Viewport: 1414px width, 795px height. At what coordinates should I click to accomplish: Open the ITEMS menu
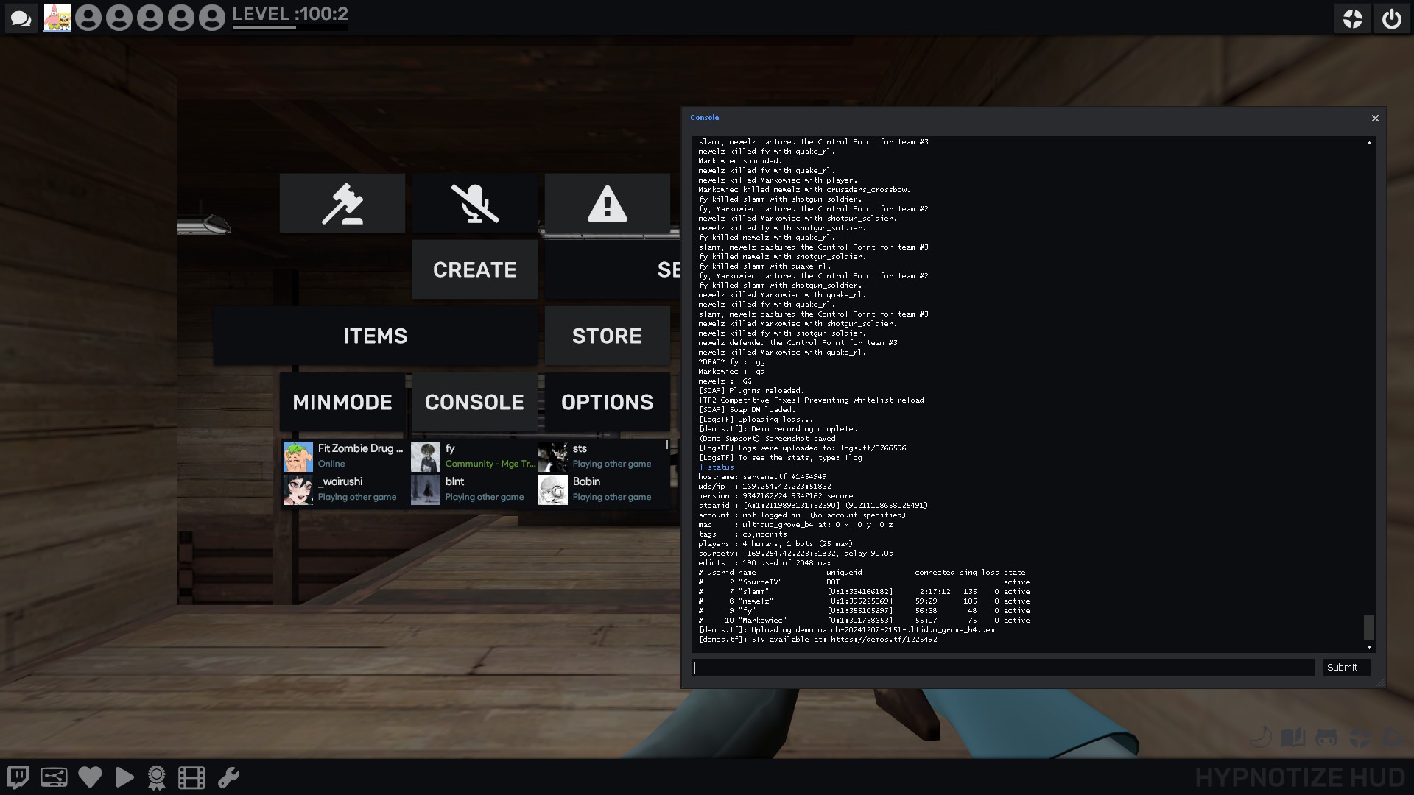pyautogui.click(x=375, y=336)
